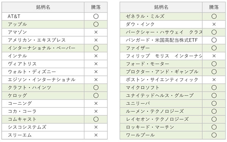Image resolution: width=227 pixels, height=142 pixels.
Task: Click the × mark in the インテル row
Action: coord(96,56)
